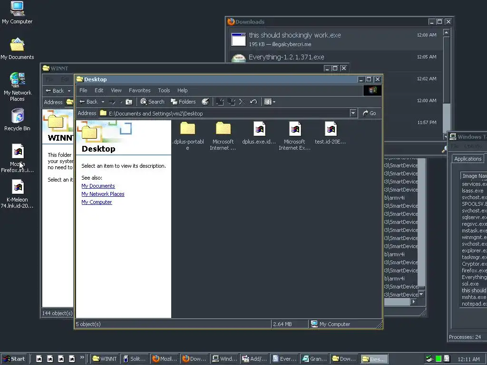Image resolution: width=487 pixels, height=365 pixels.
Task: Click the Delete X icon in Desktop toolbar
Action: click(242, 102)
